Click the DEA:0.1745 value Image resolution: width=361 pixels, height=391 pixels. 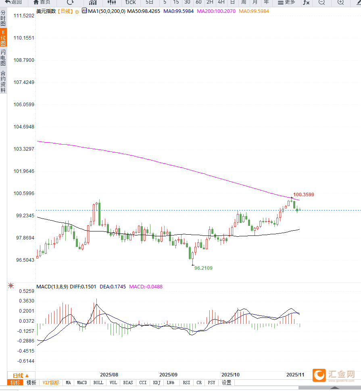(x=113, y=287)
